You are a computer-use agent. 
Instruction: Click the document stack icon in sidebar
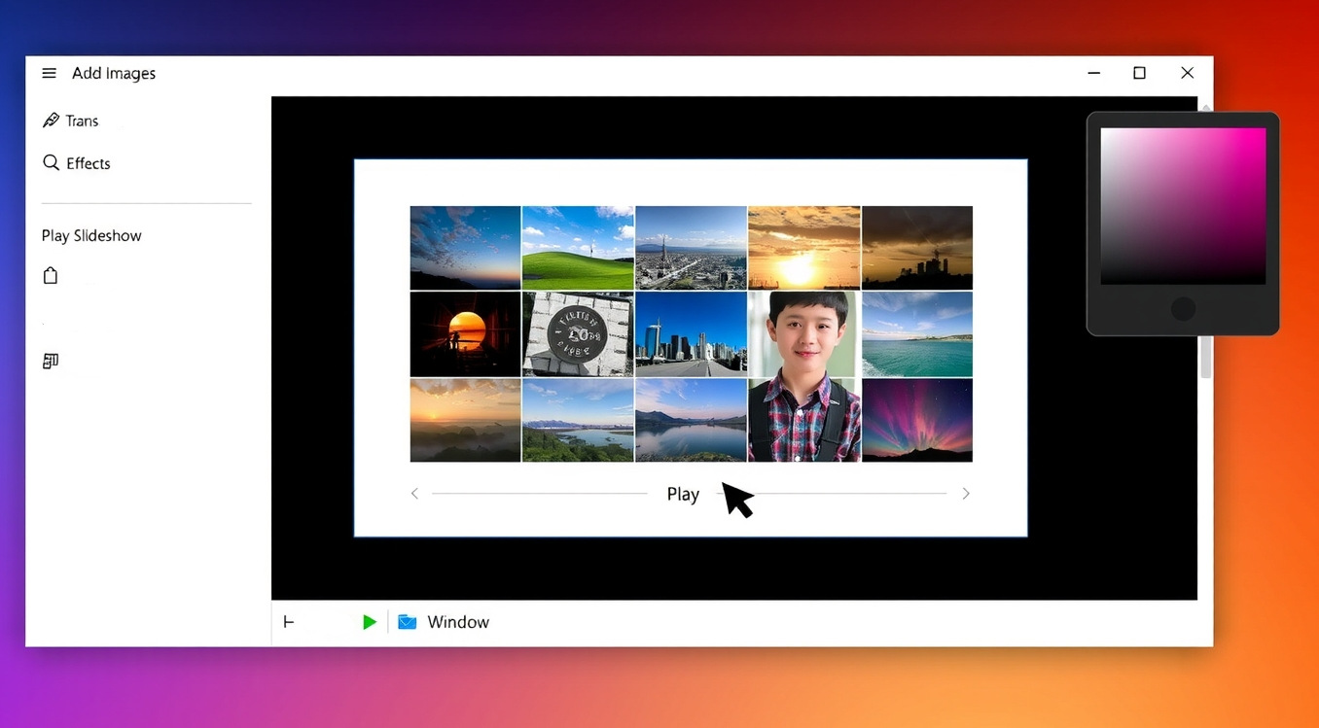pos(51,362)
